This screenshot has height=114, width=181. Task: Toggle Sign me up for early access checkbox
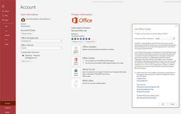[135, 34]
